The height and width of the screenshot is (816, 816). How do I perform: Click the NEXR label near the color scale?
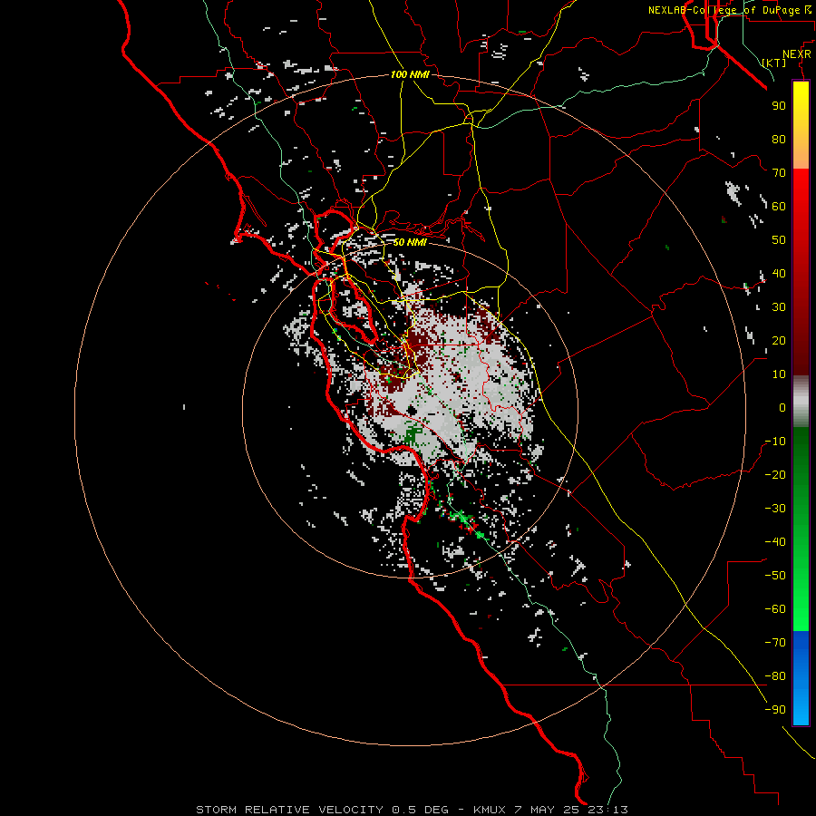[x=797, y=54]
